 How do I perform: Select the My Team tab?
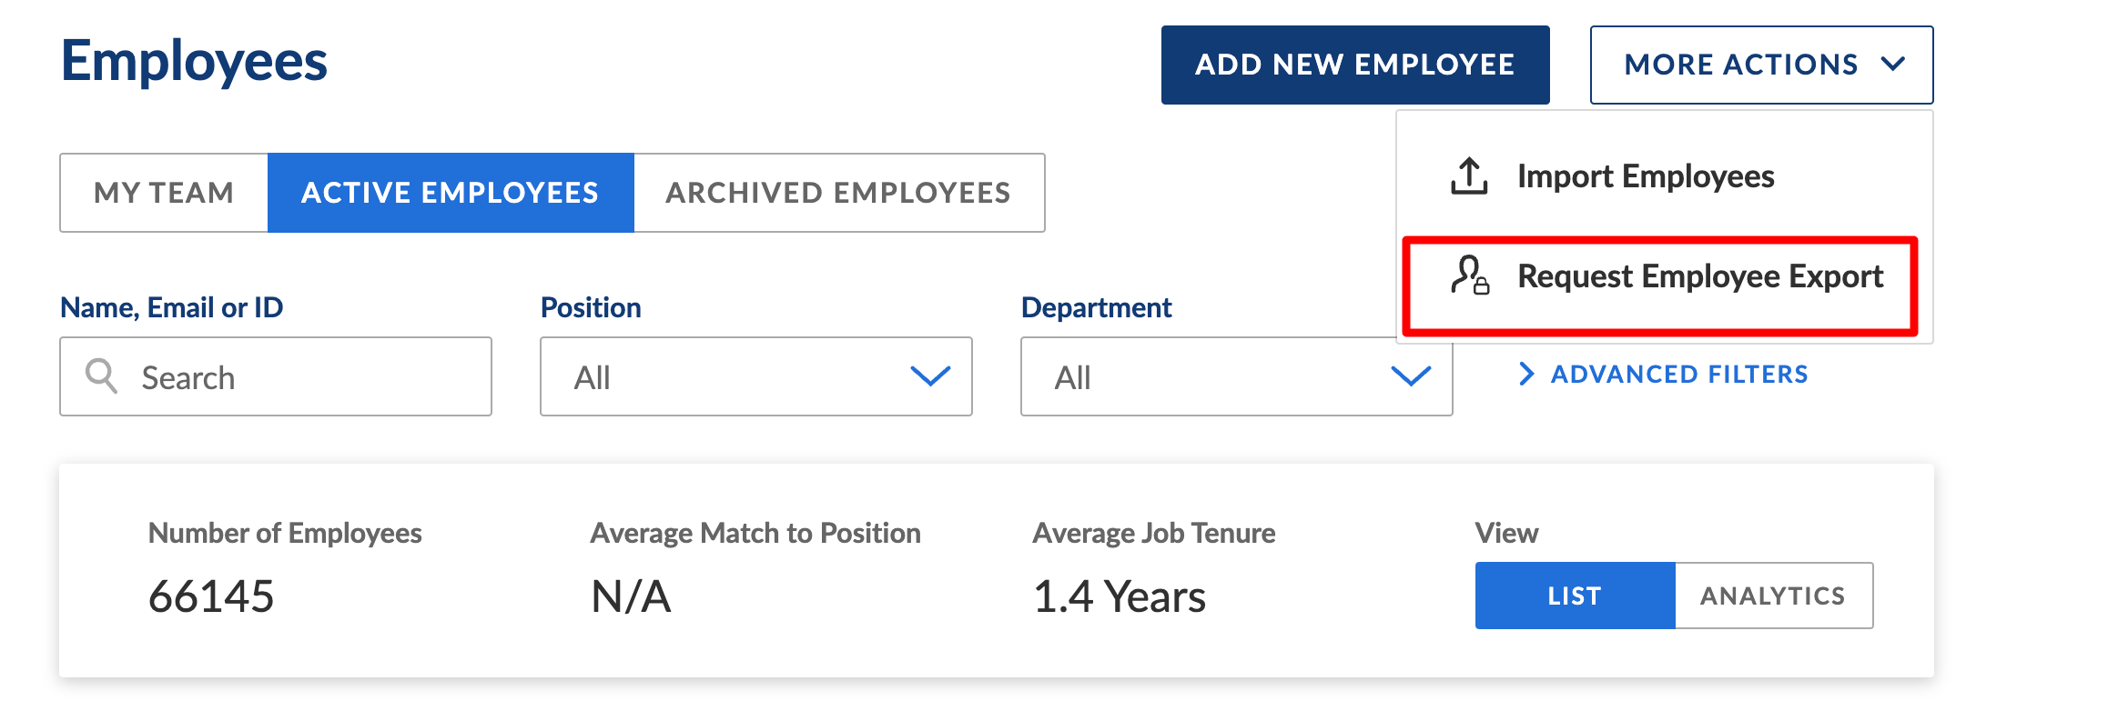tap(164, 193)
